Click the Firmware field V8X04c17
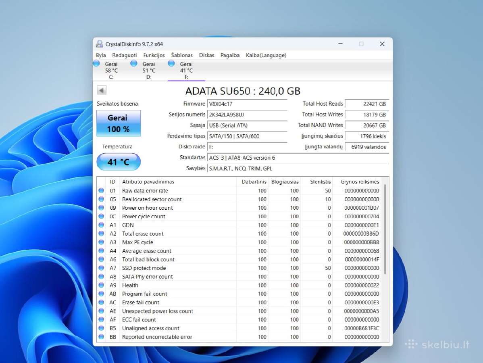 [248, 104]
